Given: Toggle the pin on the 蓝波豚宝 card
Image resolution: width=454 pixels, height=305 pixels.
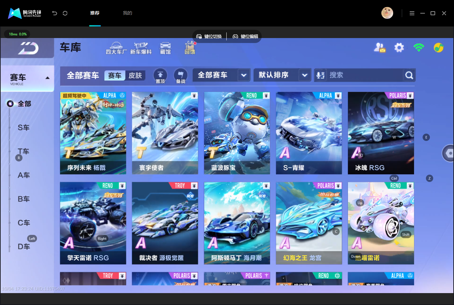Looking at the screenshot, I should click(x=266, y=96).
